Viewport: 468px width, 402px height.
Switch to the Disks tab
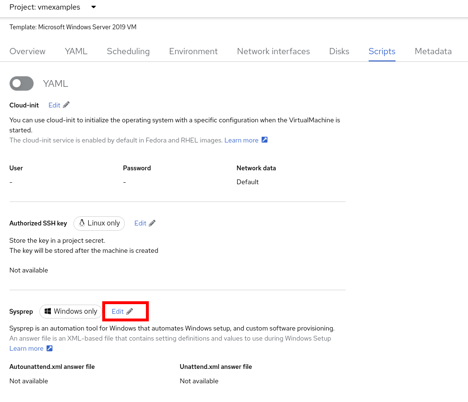[339, 51]
